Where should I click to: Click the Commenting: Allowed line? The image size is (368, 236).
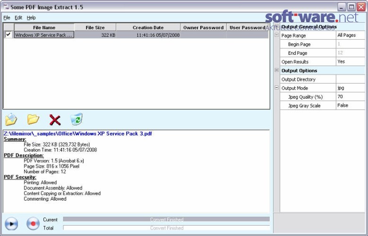45,199
